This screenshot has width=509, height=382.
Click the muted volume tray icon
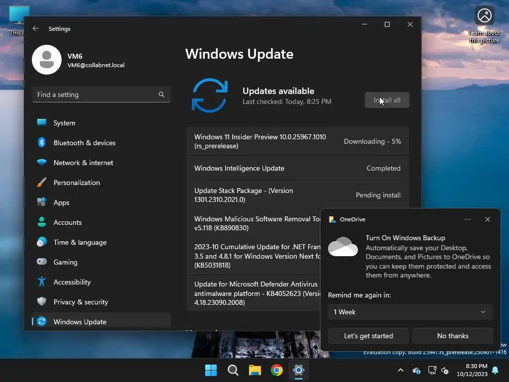pyautogui.click(x=445, y=370)
